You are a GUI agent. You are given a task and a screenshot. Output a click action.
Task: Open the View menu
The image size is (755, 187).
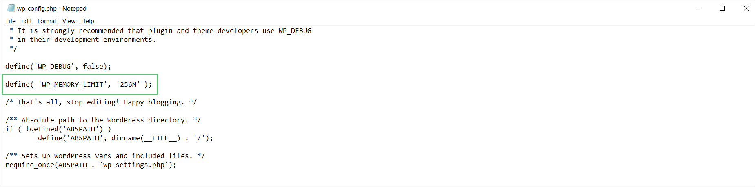69,21
